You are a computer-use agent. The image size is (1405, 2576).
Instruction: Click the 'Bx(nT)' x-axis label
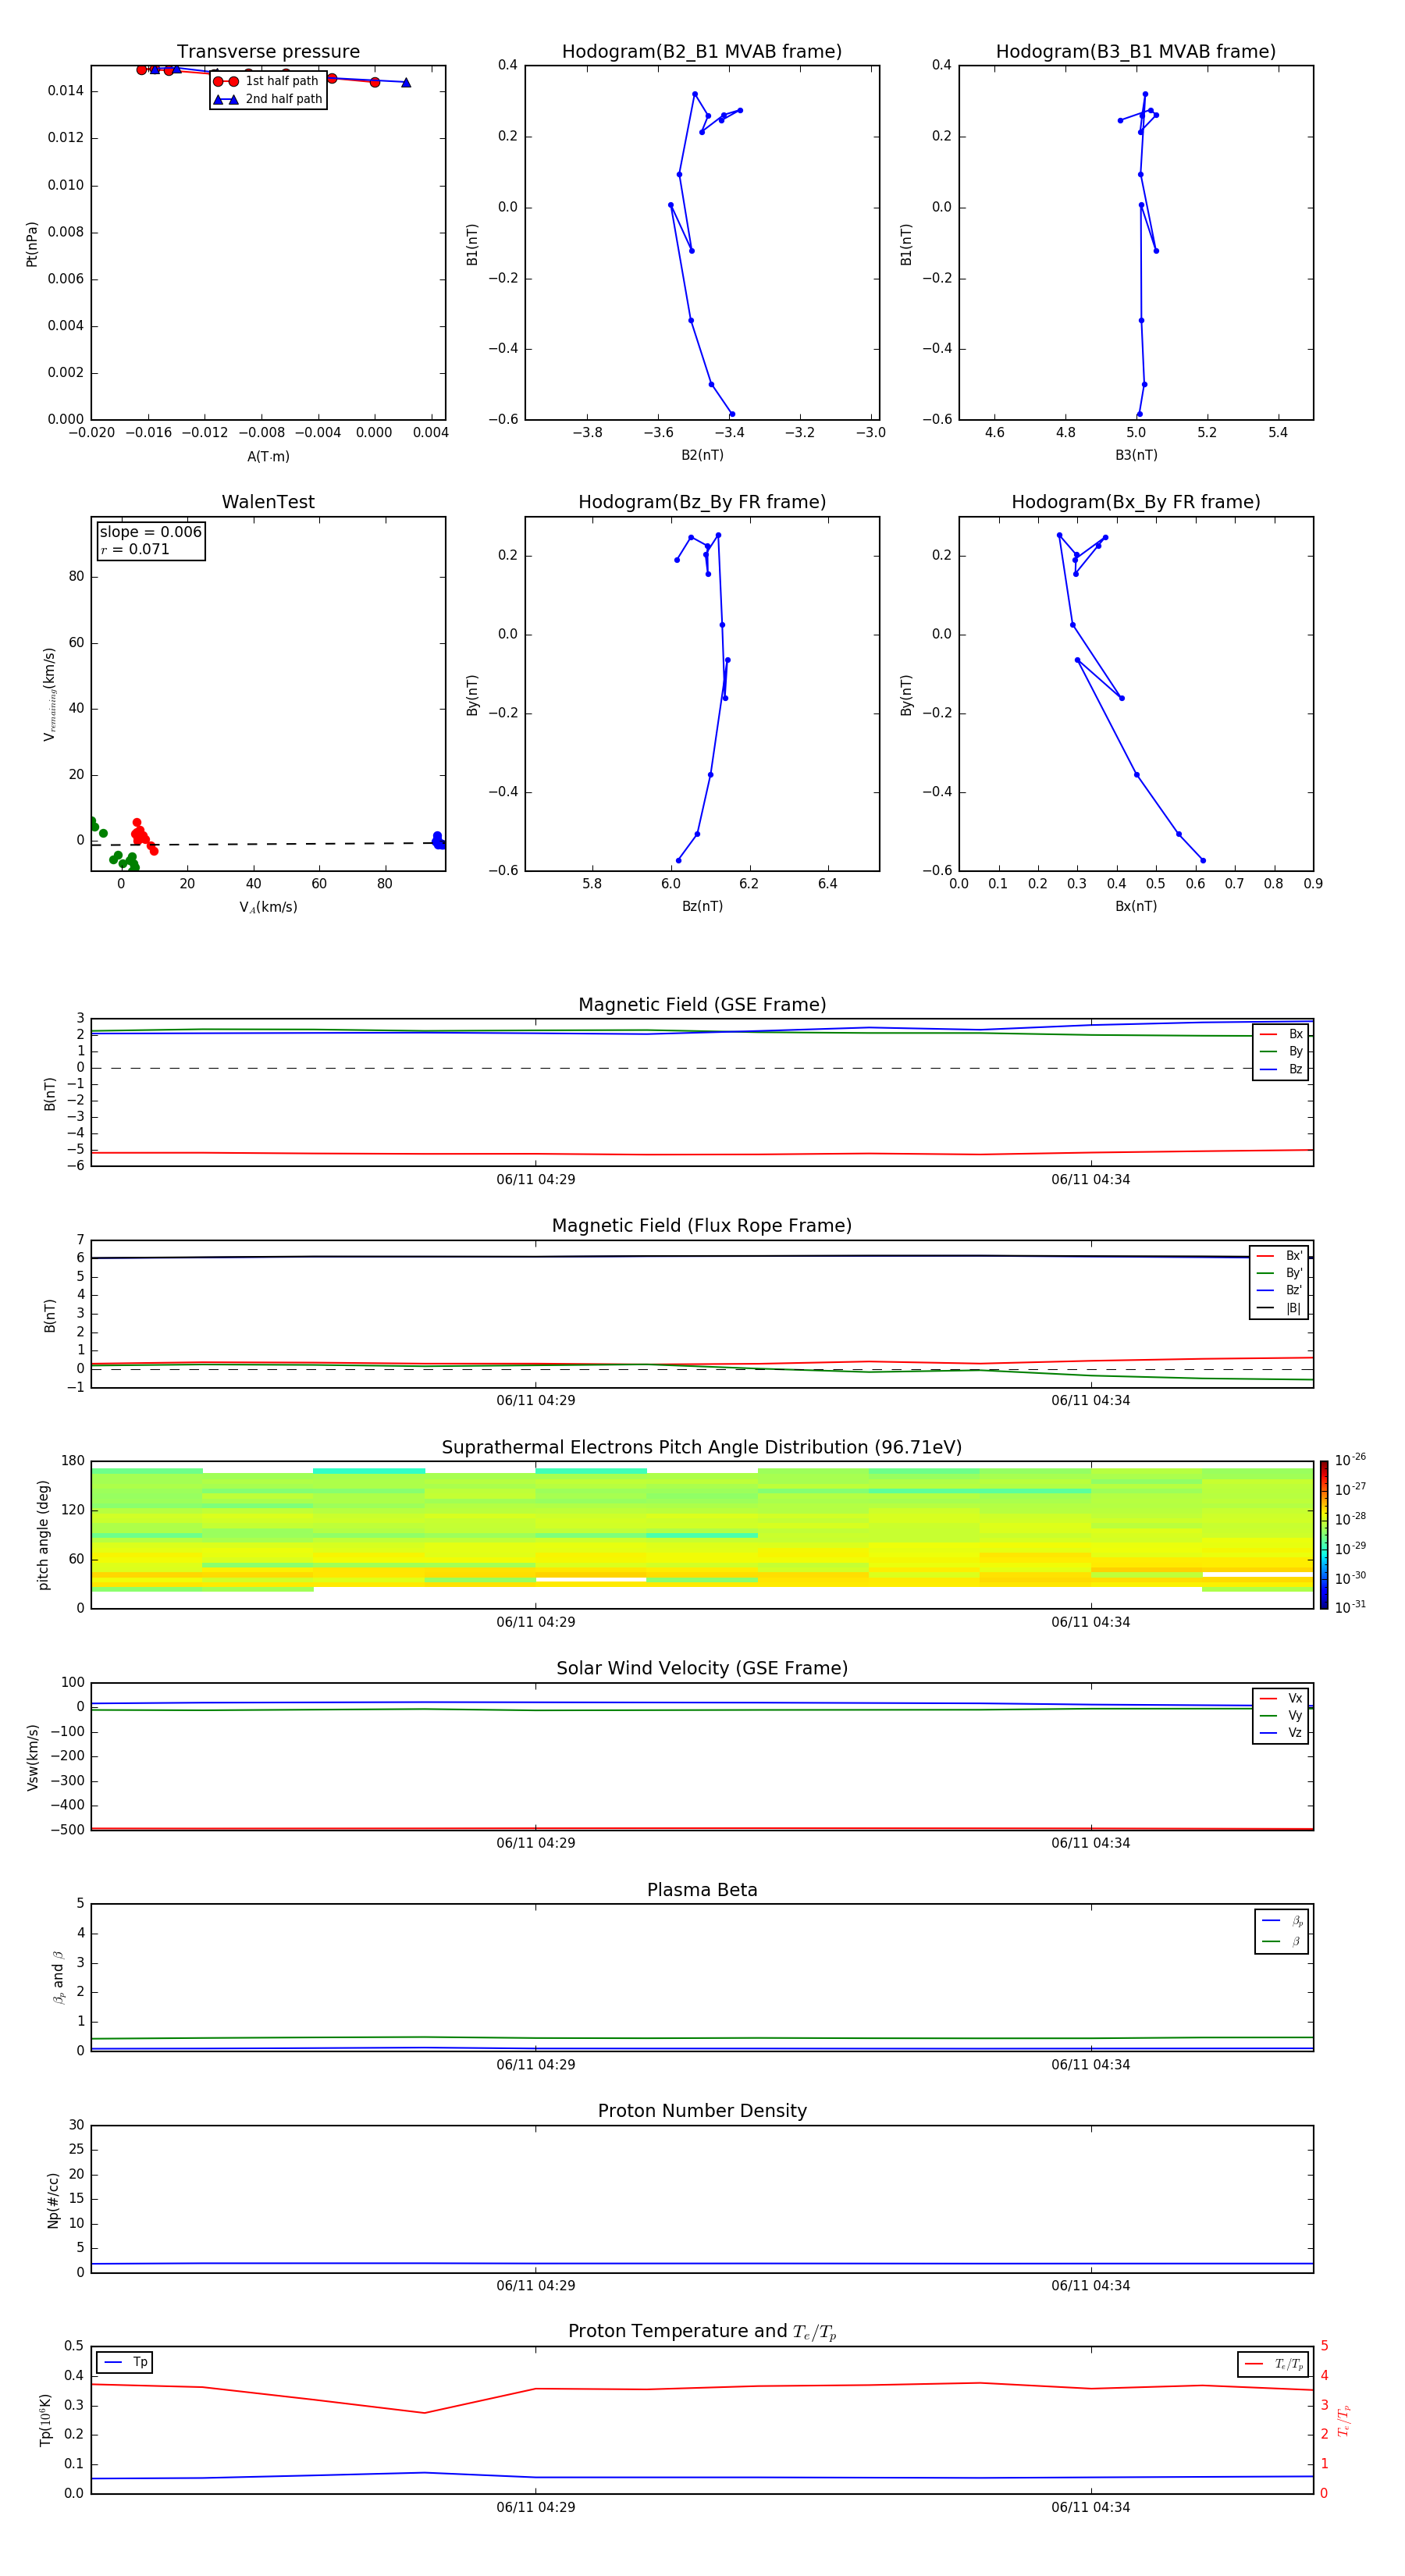point(1136,906)
